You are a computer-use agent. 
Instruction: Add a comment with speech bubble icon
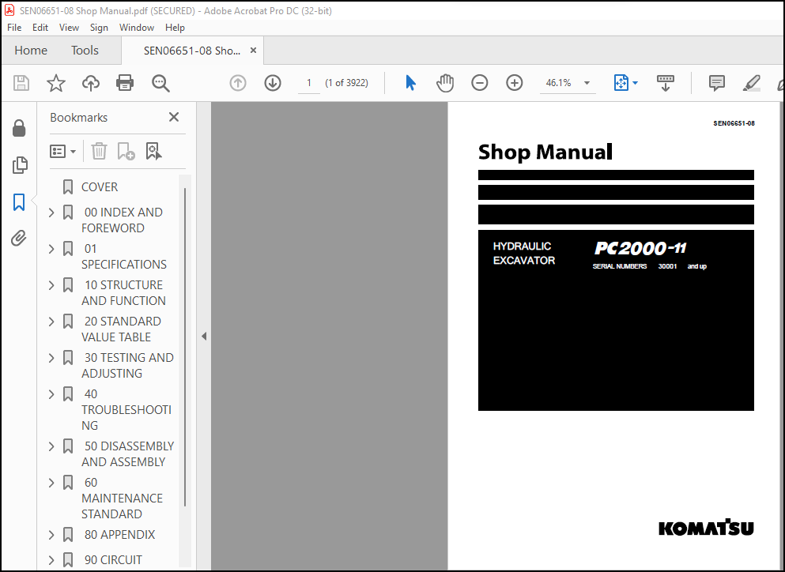(x=716, y=83)
